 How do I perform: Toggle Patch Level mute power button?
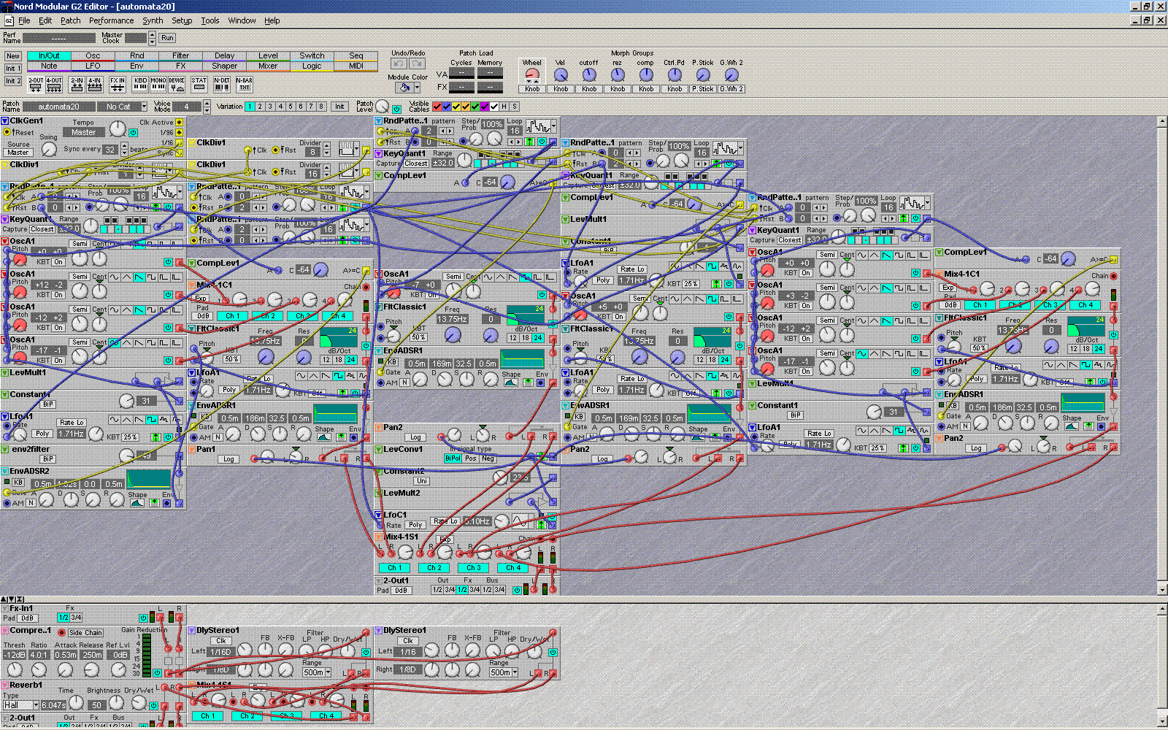pyautogui.click(x=397, y=109)
